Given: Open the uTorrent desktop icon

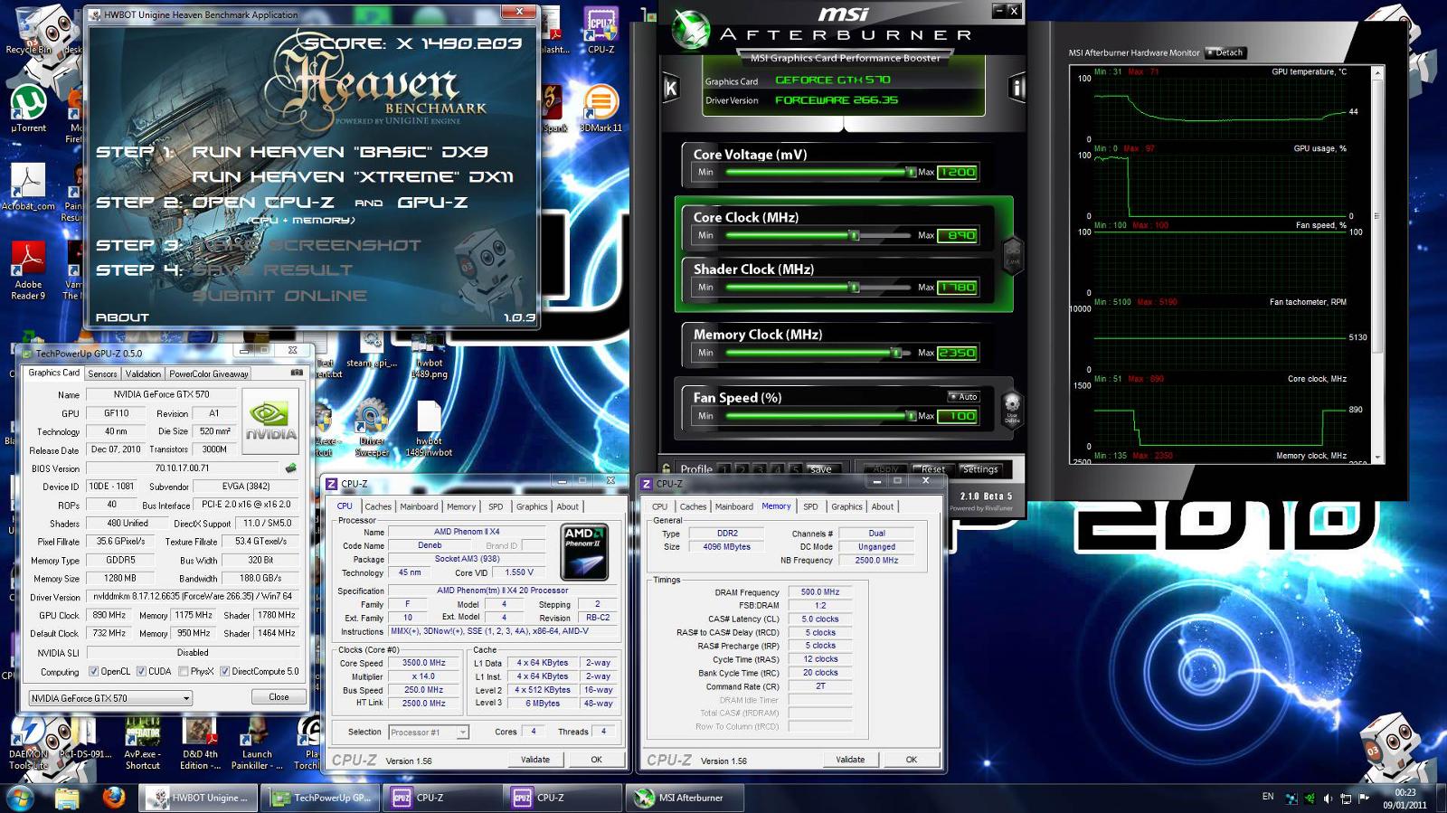Looking at the screenshot, I should click(x=28, y=109).
